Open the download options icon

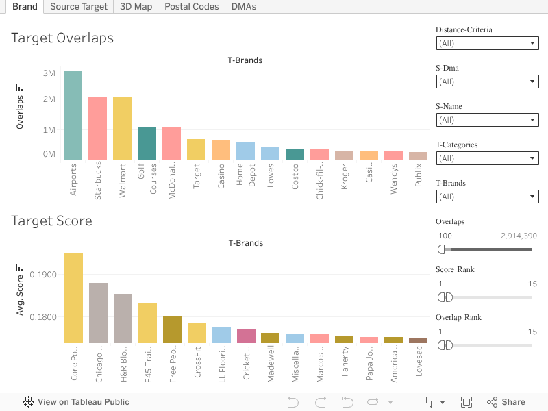coord(435,402)
